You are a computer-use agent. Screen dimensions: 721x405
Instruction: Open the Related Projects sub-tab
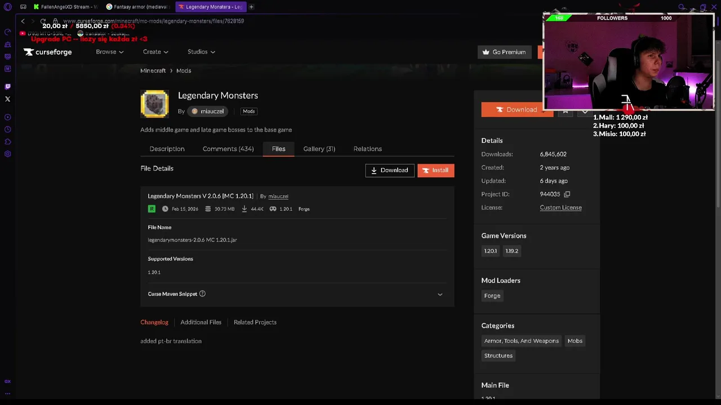point(255,322)
